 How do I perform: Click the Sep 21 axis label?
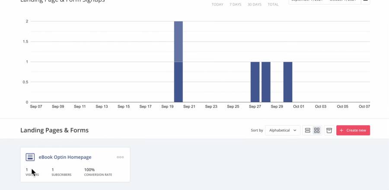pos(189,107)
